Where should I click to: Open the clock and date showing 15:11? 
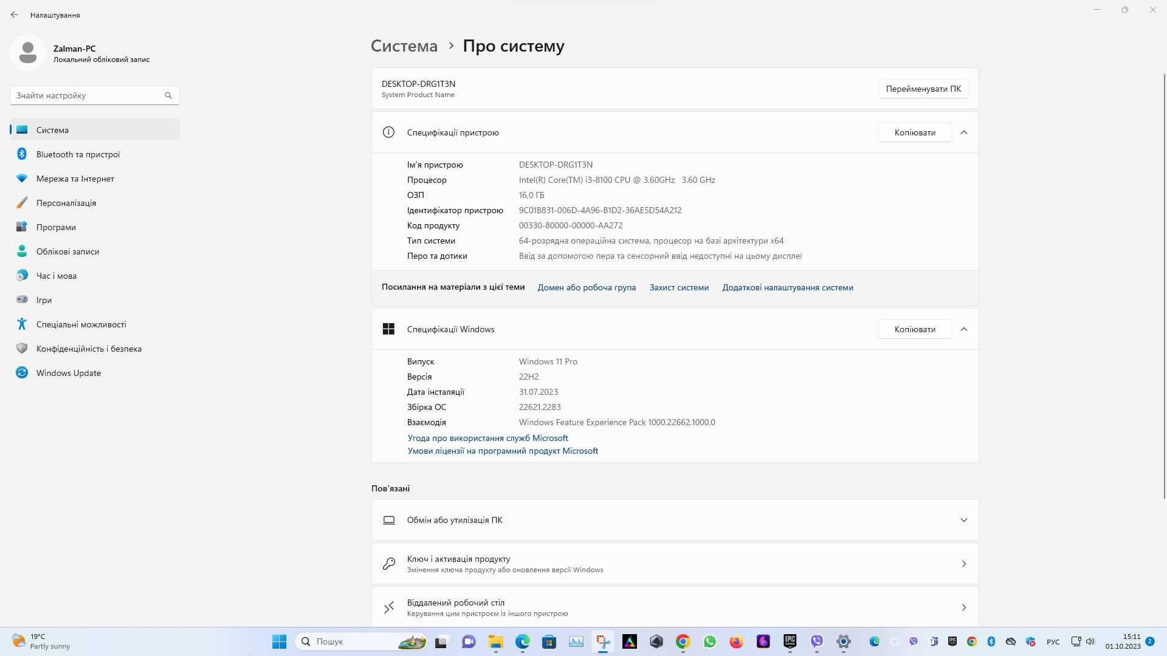pyautogui.click(x=1123, y=641)
